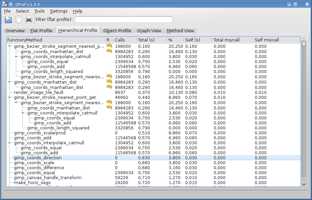This screenshot has width=312, height=200.
Task: Select the Hierarchical Profile tab
Action: tap(78, 30)
